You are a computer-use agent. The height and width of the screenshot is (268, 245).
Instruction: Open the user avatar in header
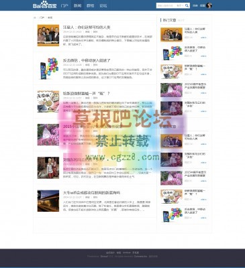point(209,5)
